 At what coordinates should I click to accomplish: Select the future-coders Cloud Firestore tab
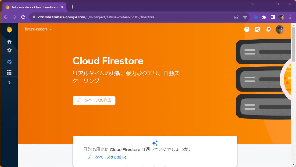[x=34, y=7]
